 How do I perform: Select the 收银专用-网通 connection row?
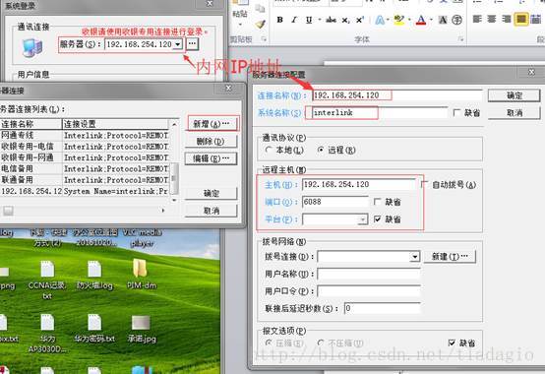pos(85,157)
